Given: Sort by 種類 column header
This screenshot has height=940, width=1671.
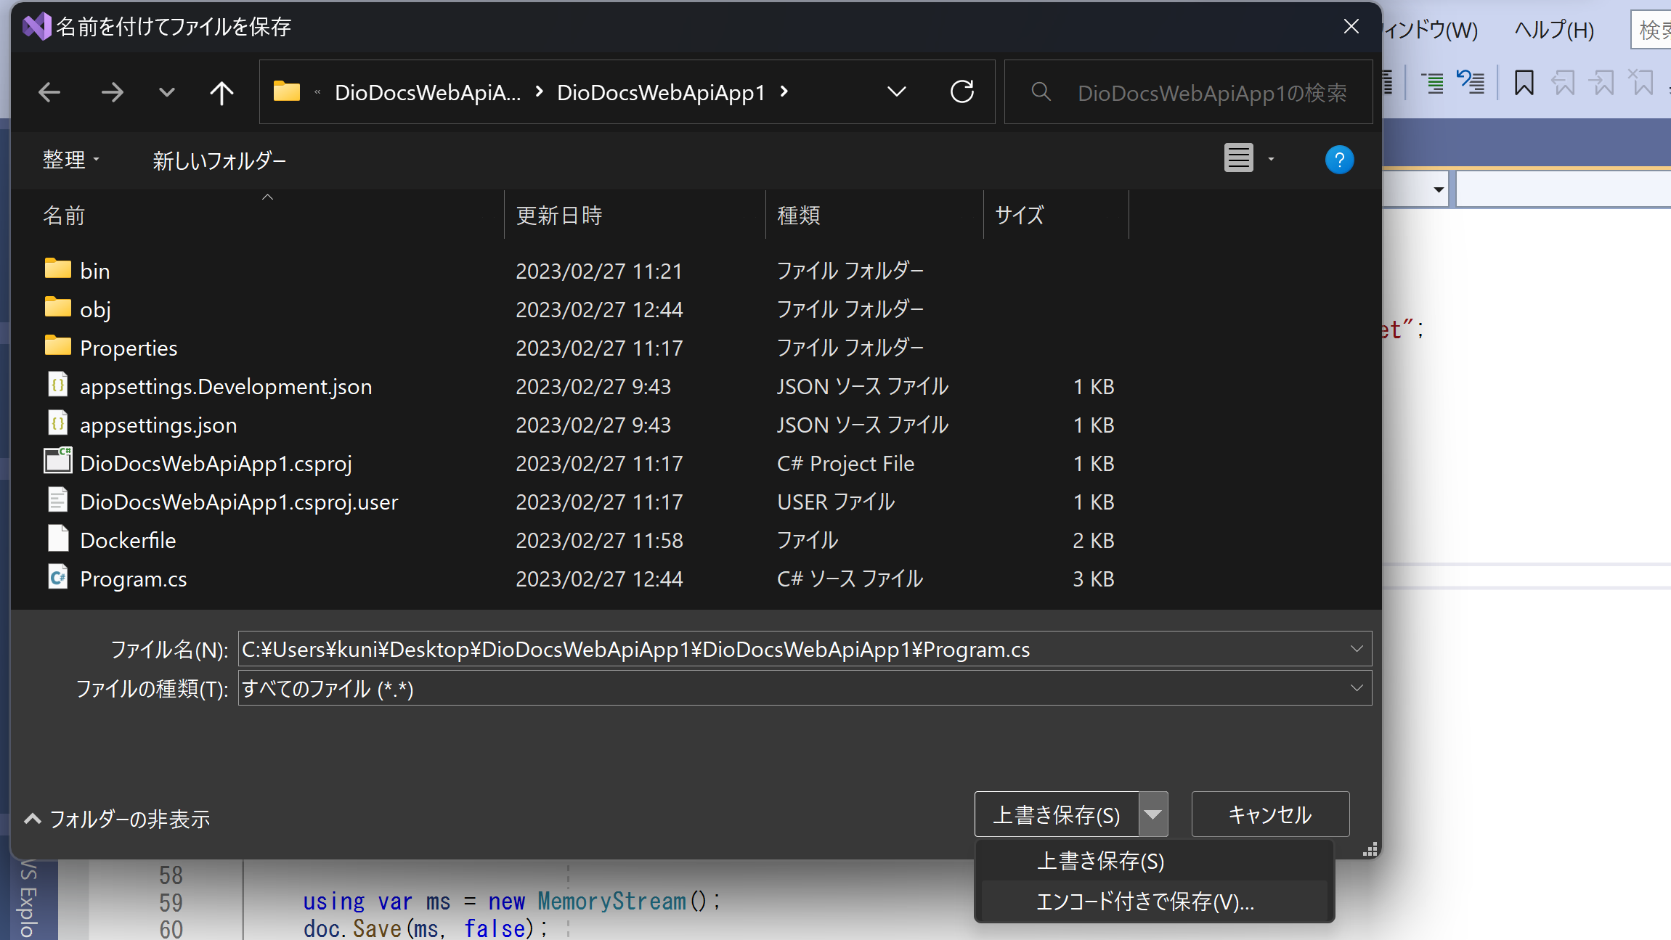Looking at the screenshot, I should point(799,216).
